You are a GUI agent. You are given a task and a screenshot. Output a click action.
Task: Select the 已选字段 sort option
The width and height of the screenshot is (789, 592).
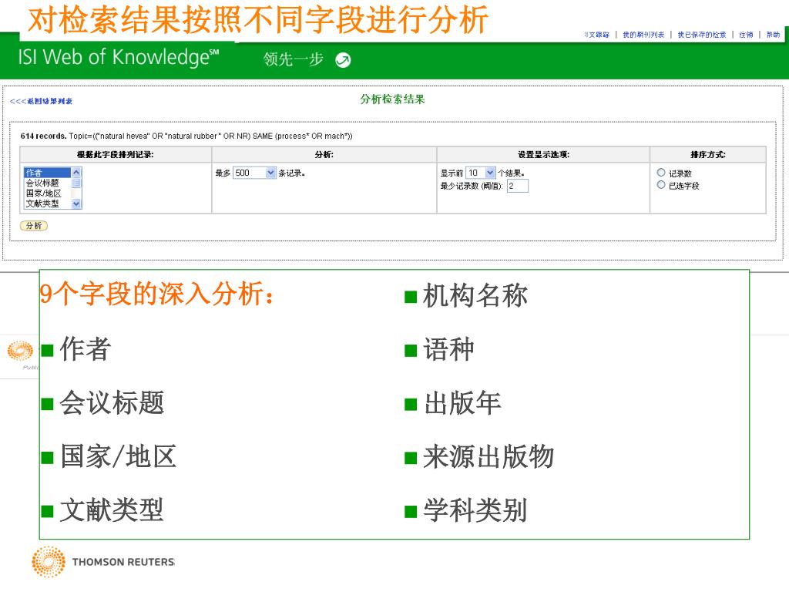661,185
